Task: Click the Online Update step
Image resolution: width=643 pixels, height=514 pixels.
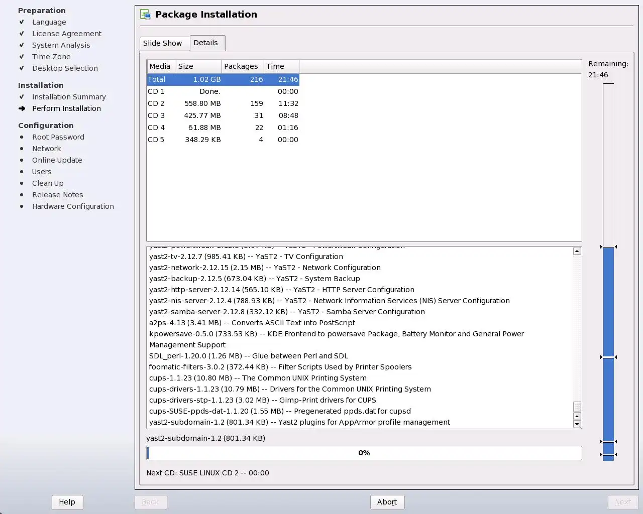Action: coord(57,160)
